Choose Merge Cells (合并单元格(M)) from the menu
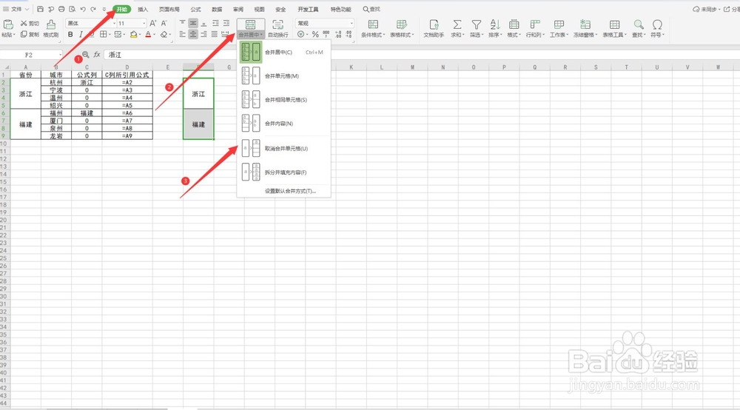 (x=283, y=76)
